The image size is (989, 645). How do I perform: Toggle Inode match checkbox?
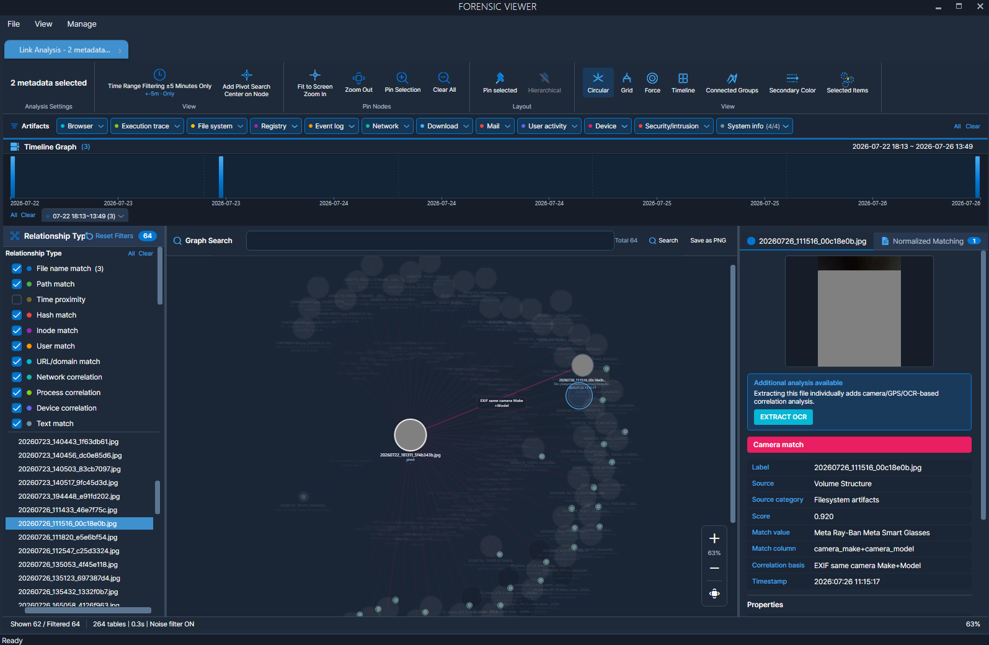(x=17, y=331)
